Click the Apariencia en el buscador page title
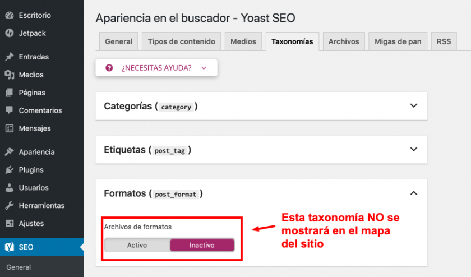Viewport: 471px width, 277px height. (195, 18)
